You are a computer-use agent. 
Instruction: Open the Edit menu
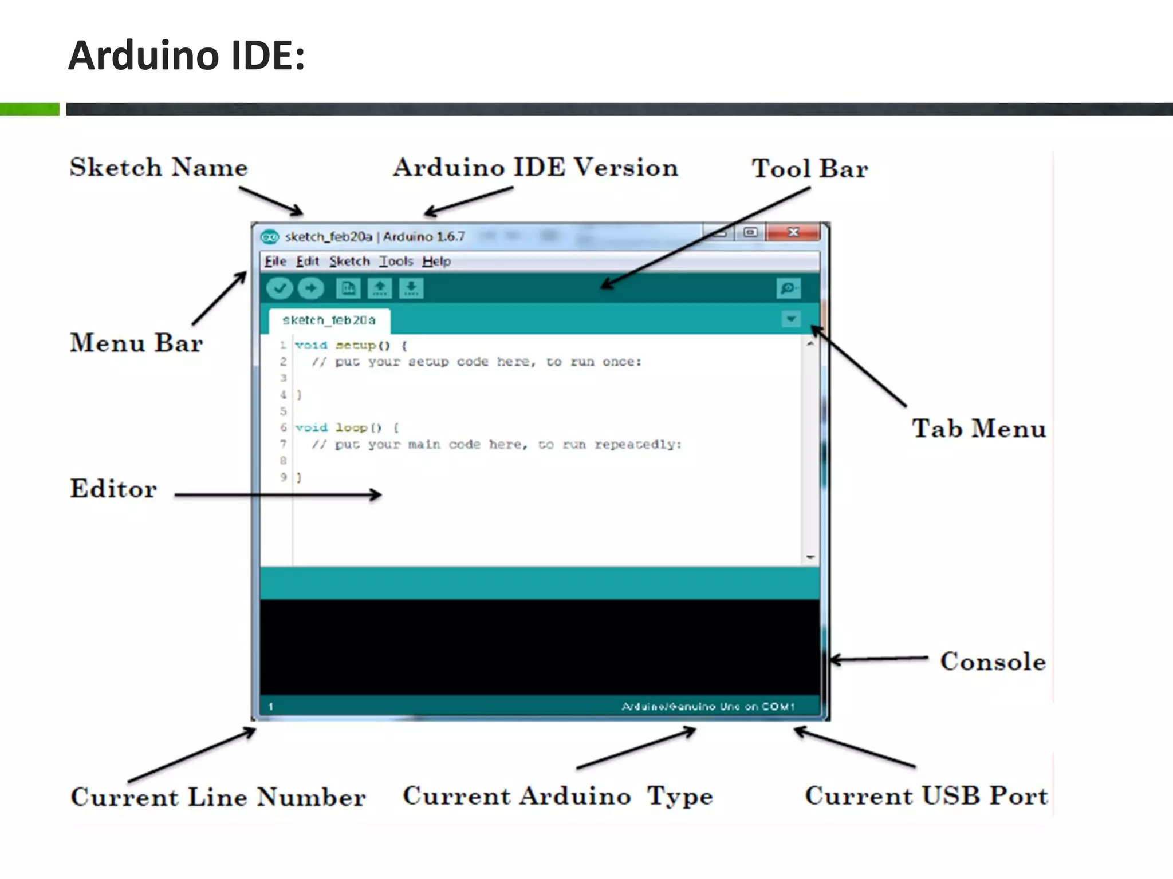(x=308, y=262)
